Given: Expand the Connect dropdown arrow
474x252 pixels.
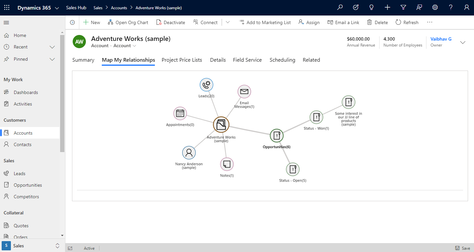Looking at the screenshot, I should point(228,22).
